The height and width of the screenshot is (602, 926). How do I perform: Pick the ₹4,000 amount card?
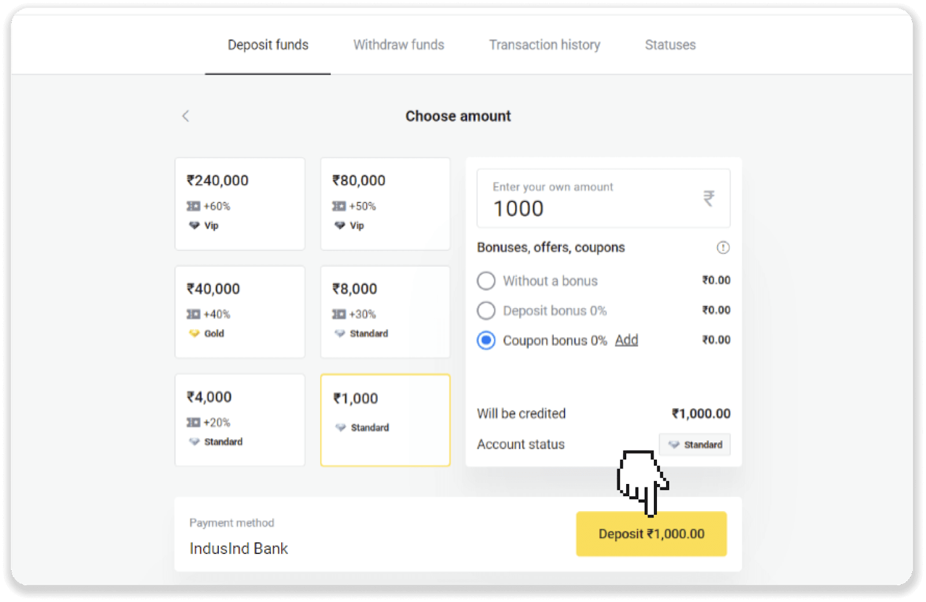(x=240, y=420)
